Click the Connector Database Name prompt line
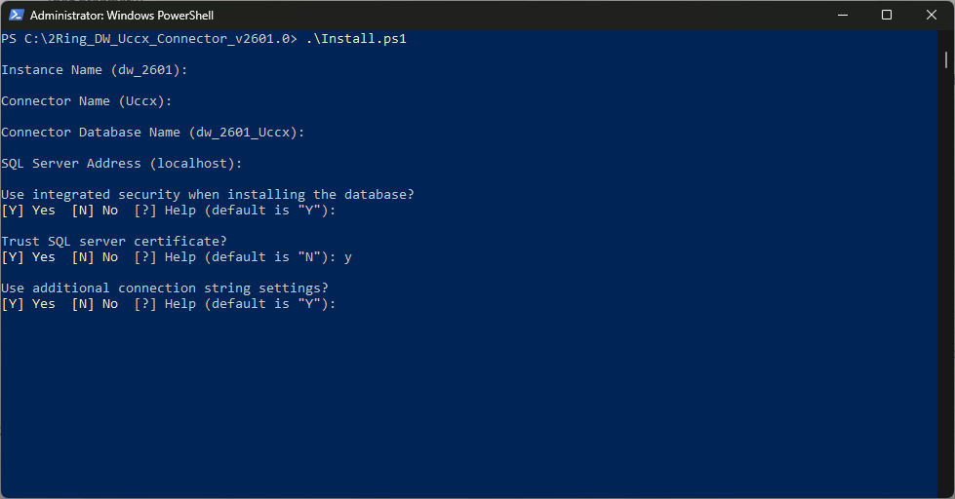Viewport: 955px width, 499px height. (153, 133)
